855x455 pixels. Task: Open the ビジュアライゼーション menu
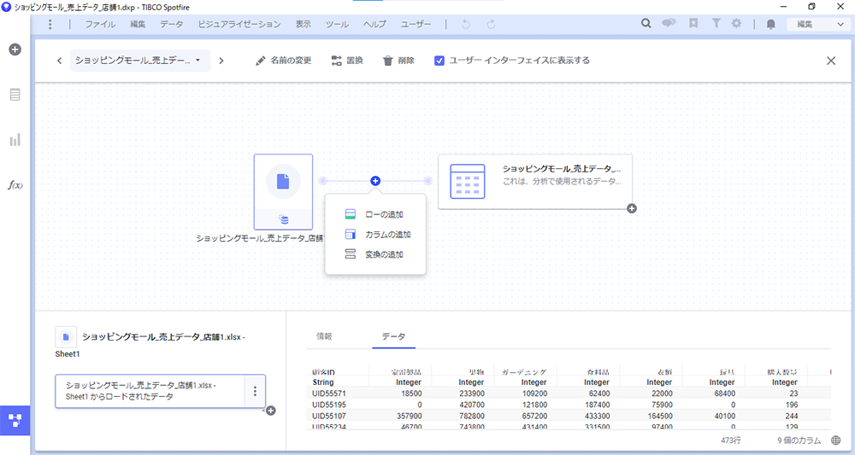[239, 24]
